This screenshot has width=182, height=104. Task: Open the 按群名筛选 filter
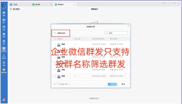(61, 33)
